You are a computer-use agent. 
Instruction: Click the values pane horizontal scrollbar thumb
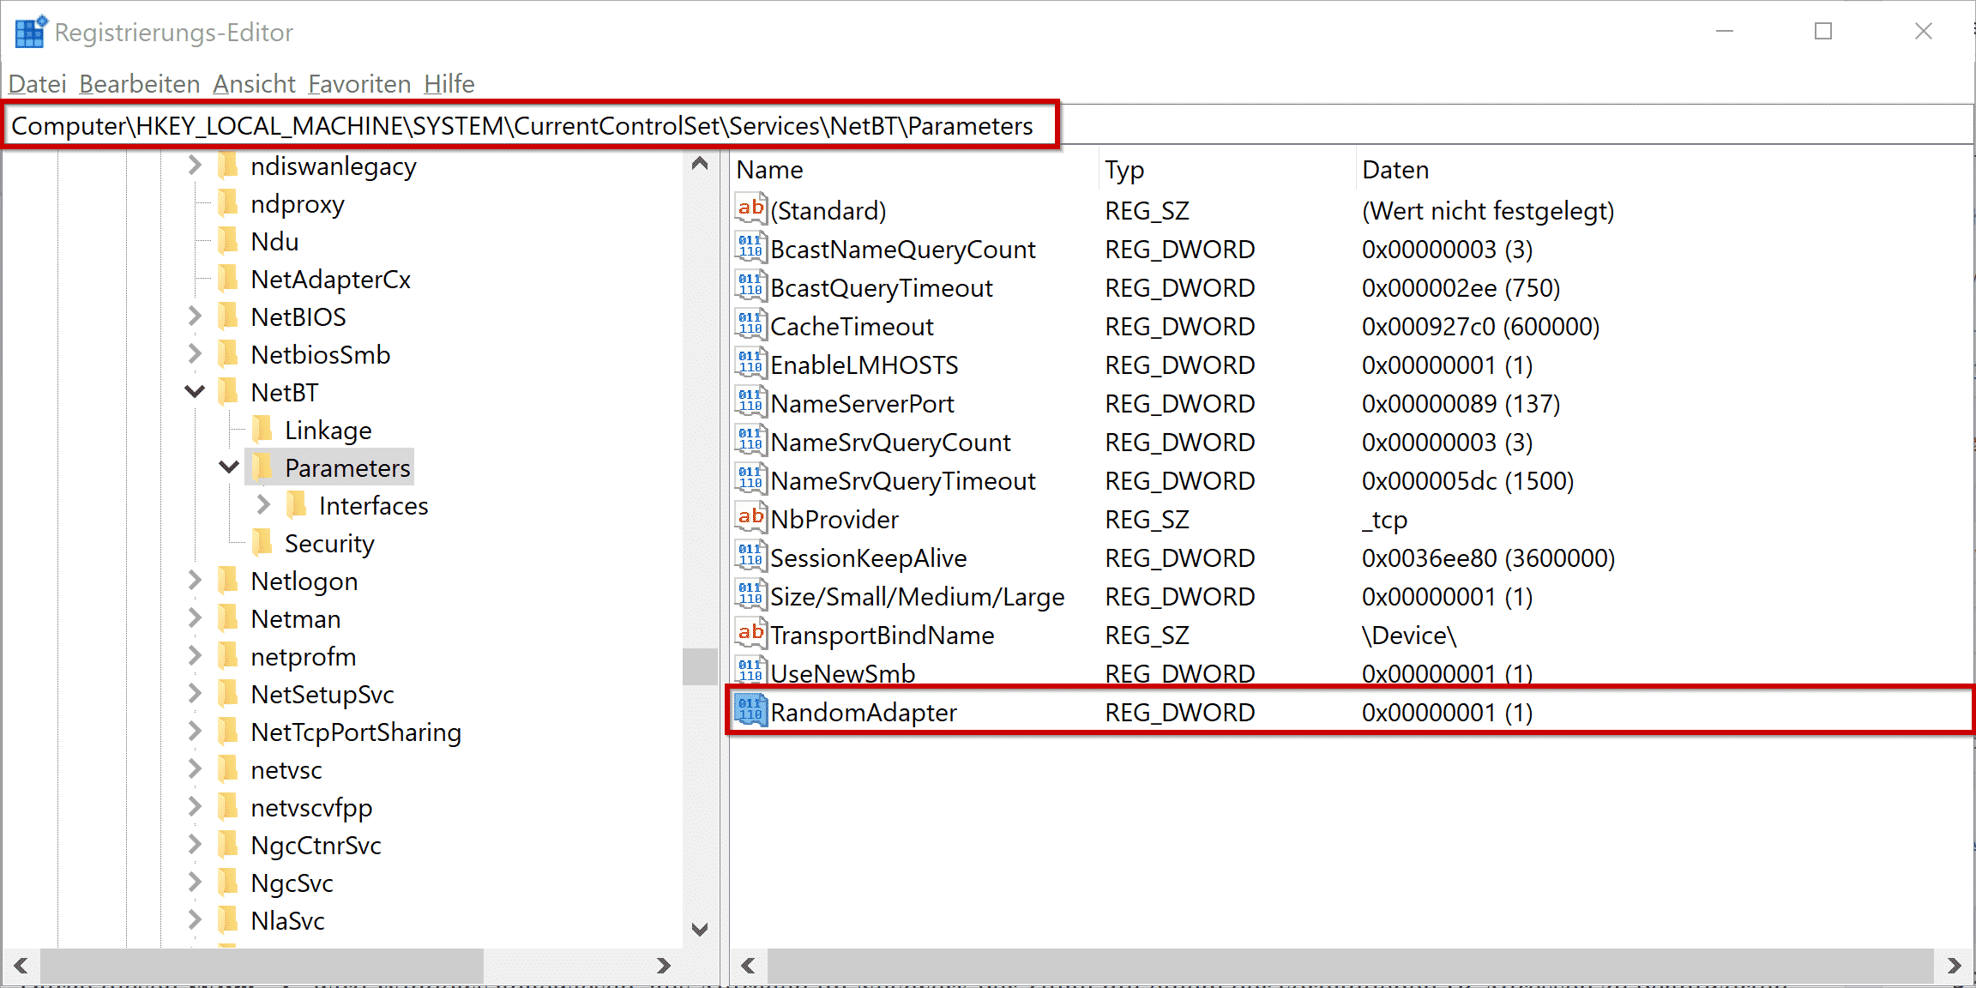pyautogui.click(x=1350, y=967)
